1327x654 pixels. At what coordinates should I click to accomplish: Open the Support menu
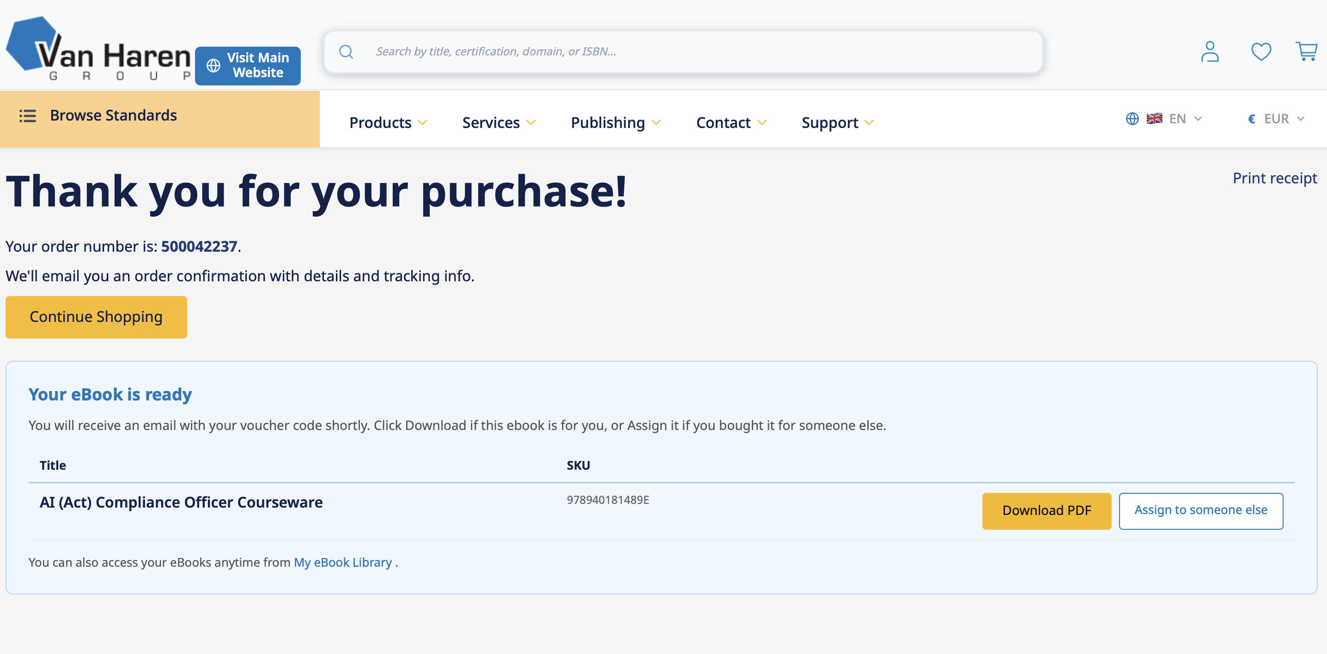(x=838, y=122)
